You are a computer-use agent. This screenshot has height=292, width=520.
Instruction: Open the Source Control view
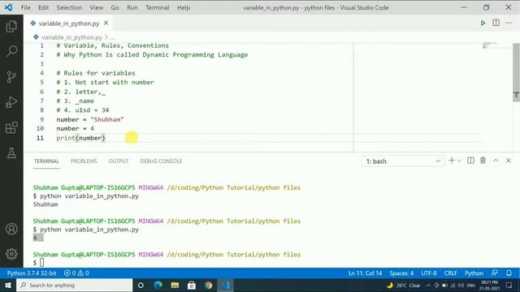pyautogui.click(x=11, y=77)
